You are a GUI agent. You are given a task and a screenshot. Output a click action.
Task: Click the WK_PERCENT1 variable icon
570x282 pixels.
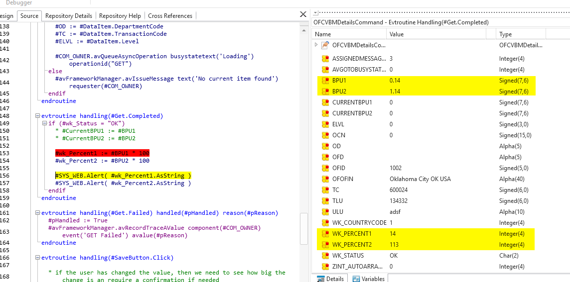[325, 233]
